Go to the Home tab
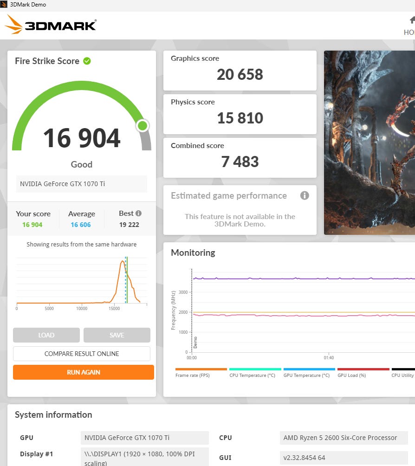This screenshot has width=415, height=466. [x=410, y=26]
